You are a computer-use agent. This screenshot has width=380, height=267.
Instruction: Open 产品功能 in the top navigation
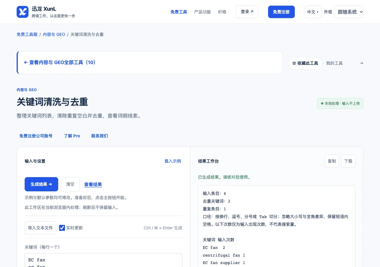[202, 12]
